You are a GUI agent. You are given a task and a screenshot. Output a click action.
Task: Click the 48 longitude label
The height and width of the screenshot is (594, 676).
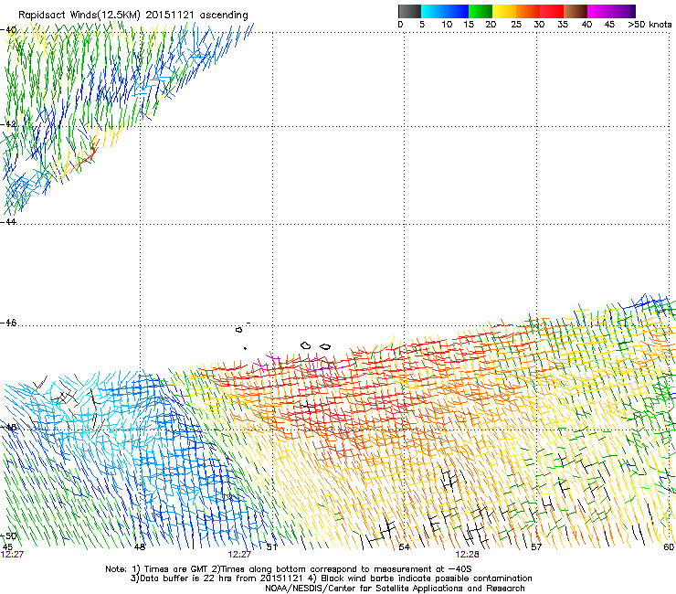139,546
